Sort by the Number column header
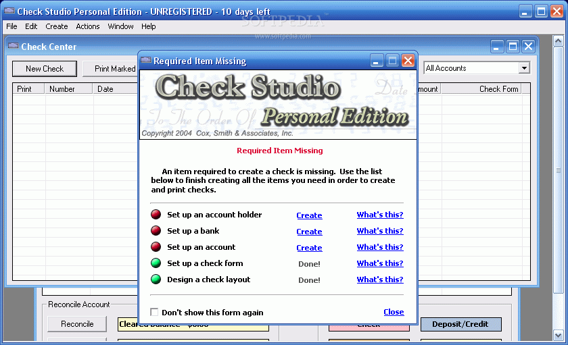The image size is (568, 345). coord(68,89)
